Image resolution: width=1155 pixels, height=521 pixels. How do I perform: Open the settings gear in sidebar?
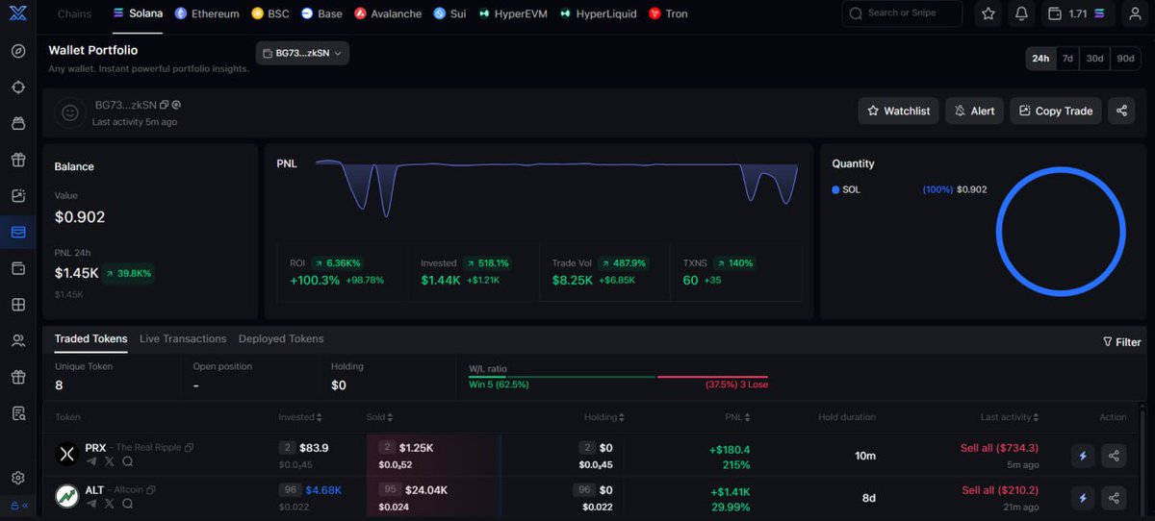click(x=18, y=478)
